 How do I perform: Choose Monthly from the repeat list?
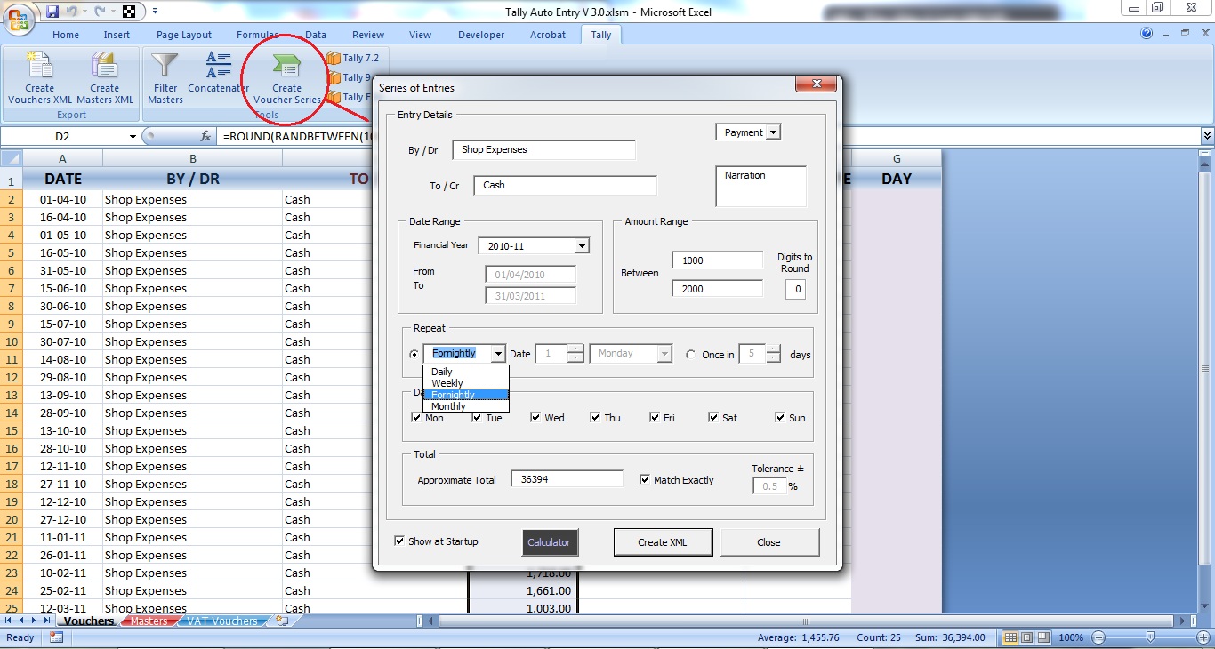pyautogui.click(x=465, y=406)
